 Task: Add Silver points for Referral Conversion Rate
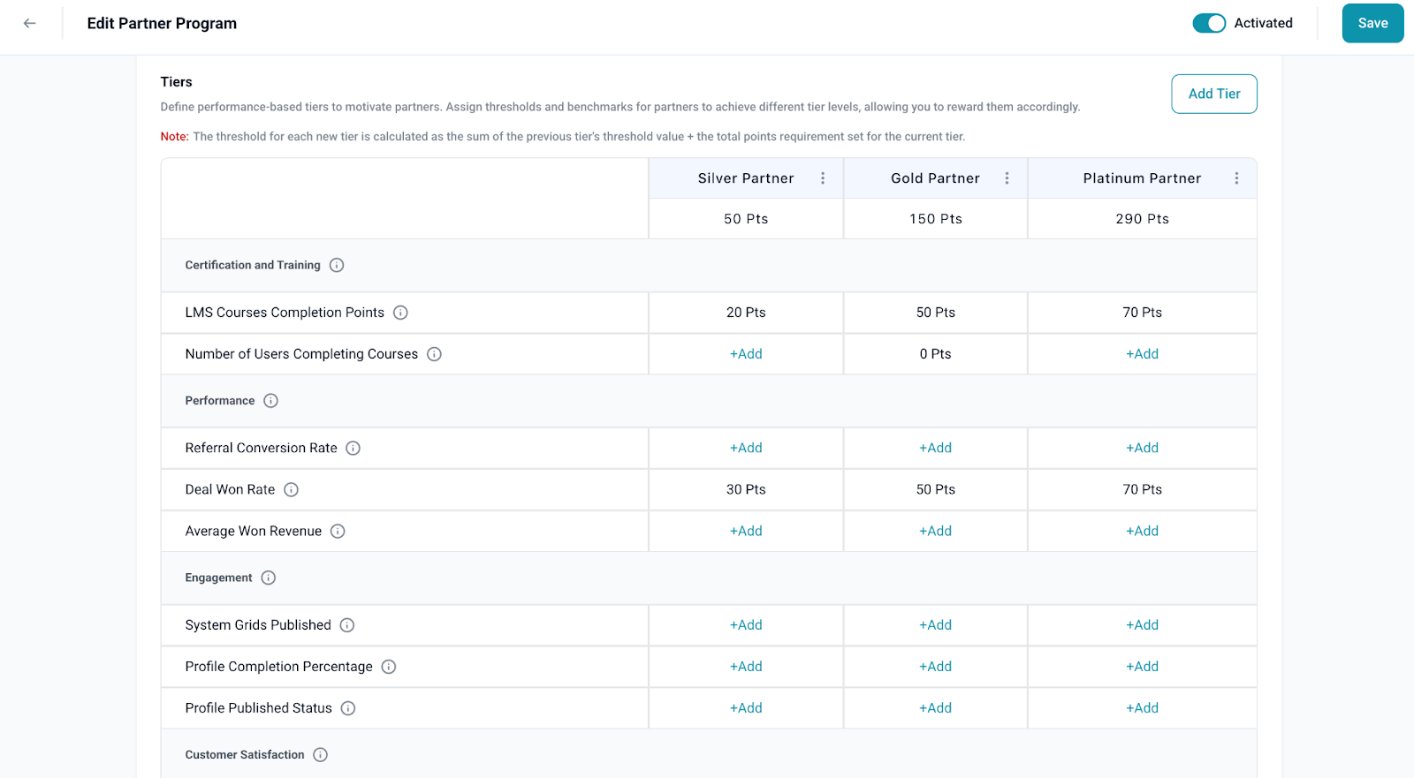click(x=746, y=448)
